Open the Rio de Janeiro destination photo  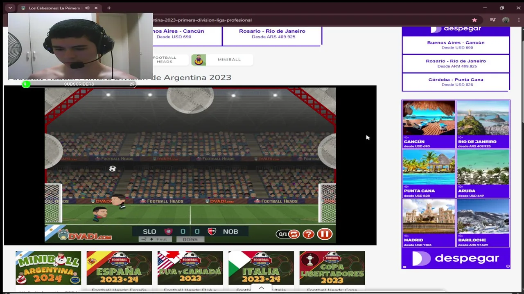(x=483, y=124)
